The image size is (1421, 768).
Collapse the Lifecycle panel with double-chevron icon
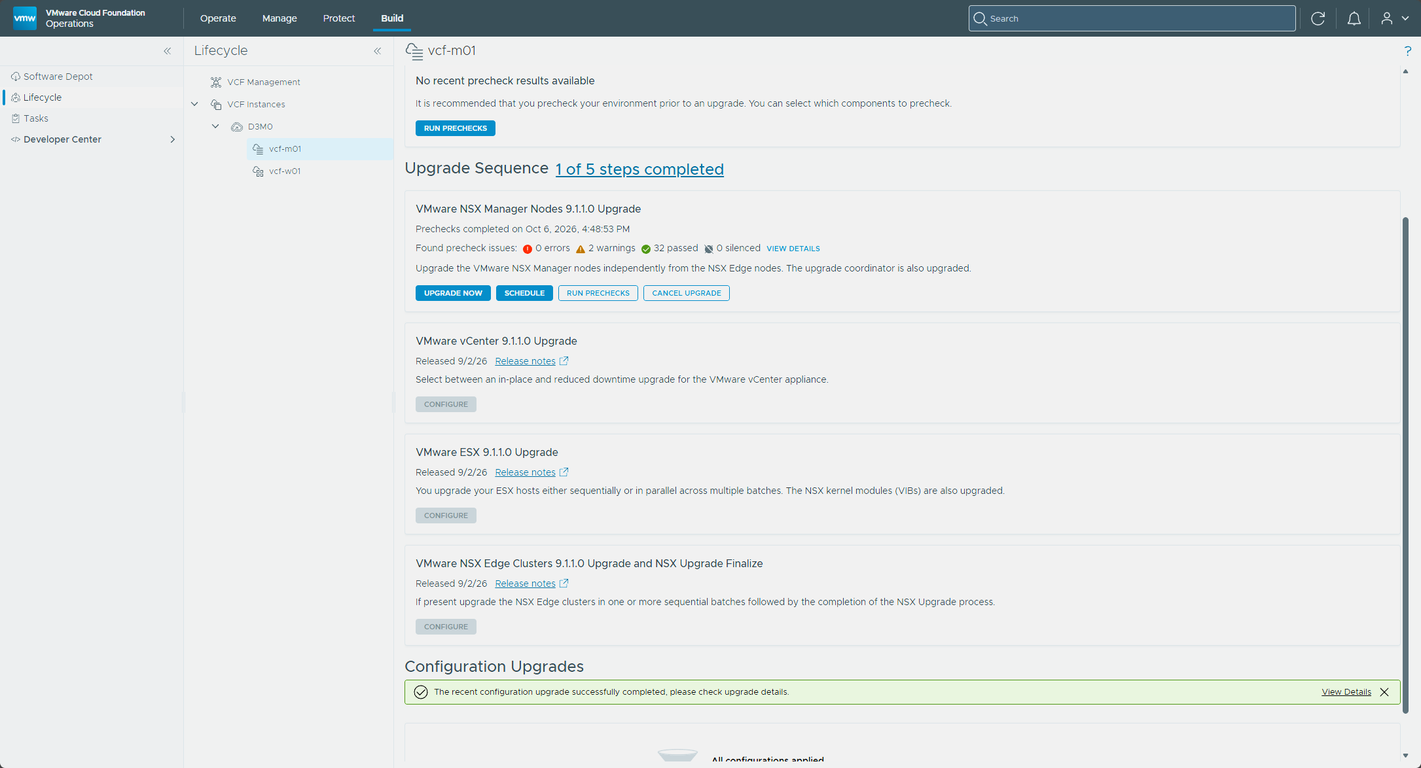[x=378, y=50]
